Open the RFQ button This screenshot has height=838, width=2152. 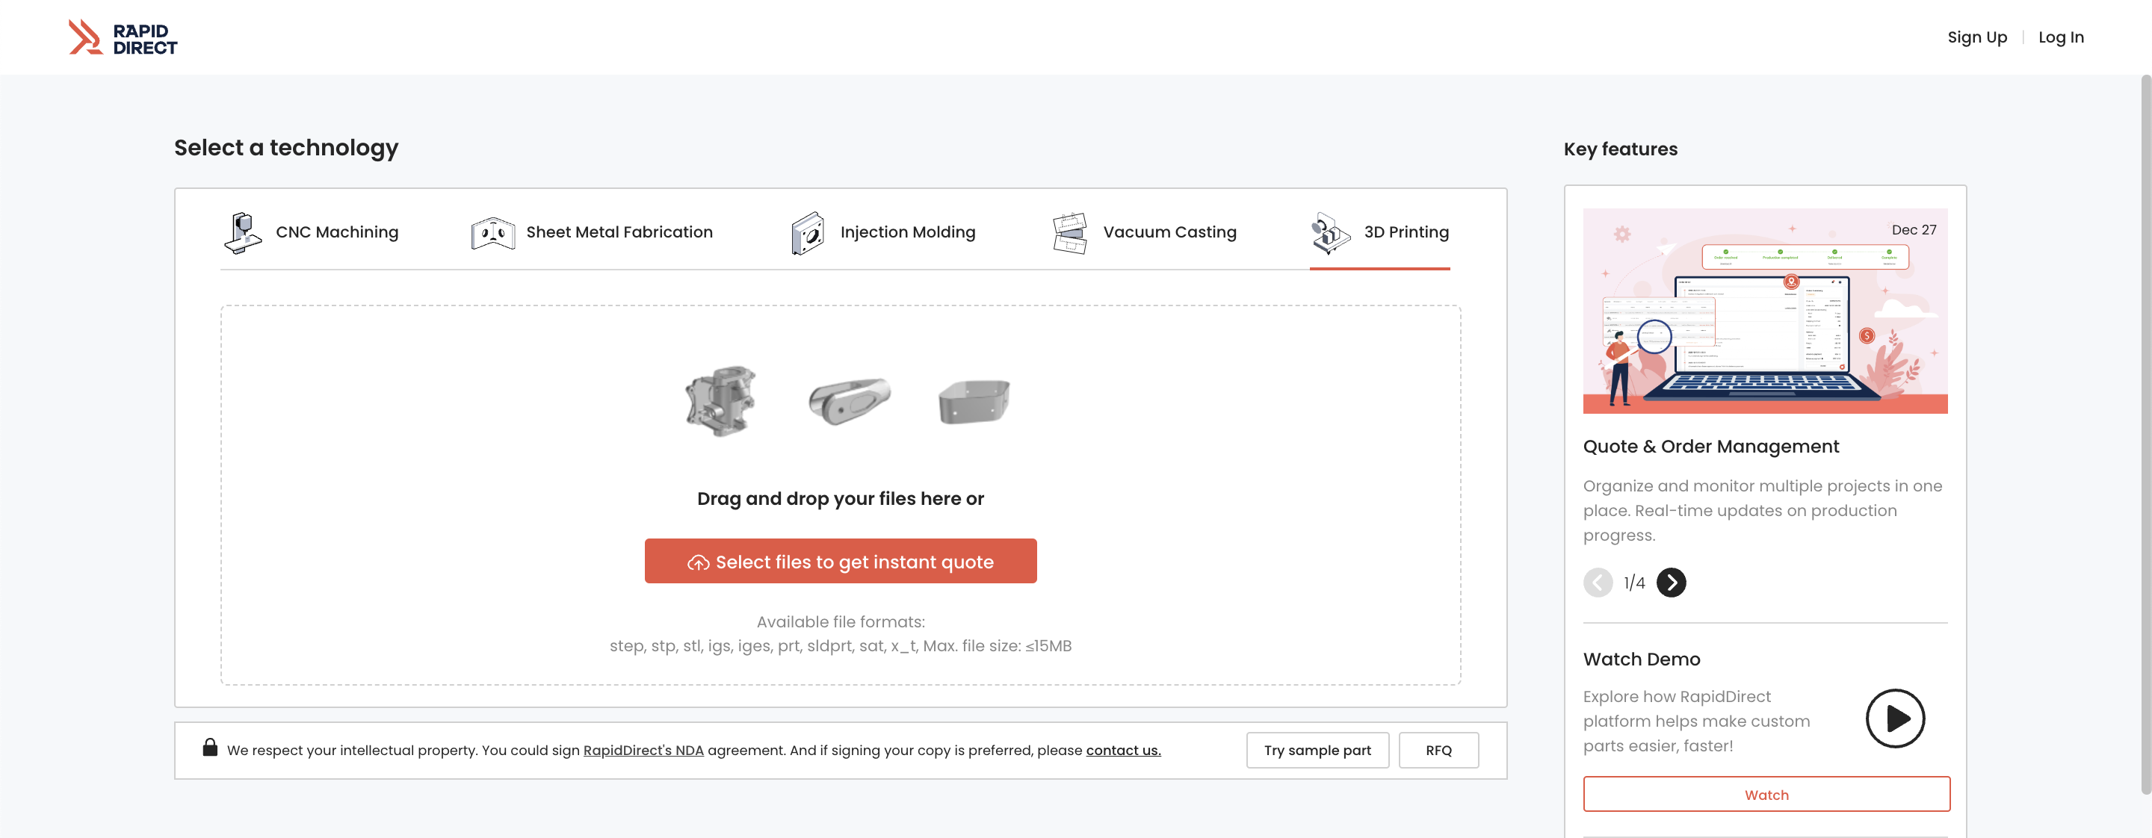coord(1438,750)
